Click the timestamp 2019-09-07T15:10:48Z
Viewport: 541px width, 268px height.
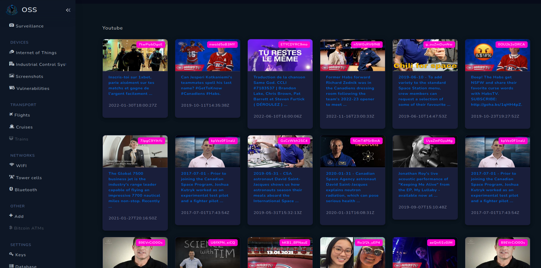pyautogui.click(x=423, y=207)
